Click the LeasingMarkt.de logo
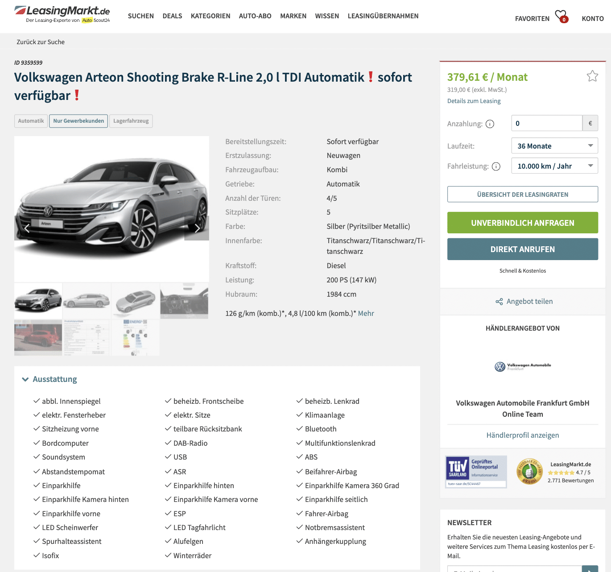 tap(62, 14)
